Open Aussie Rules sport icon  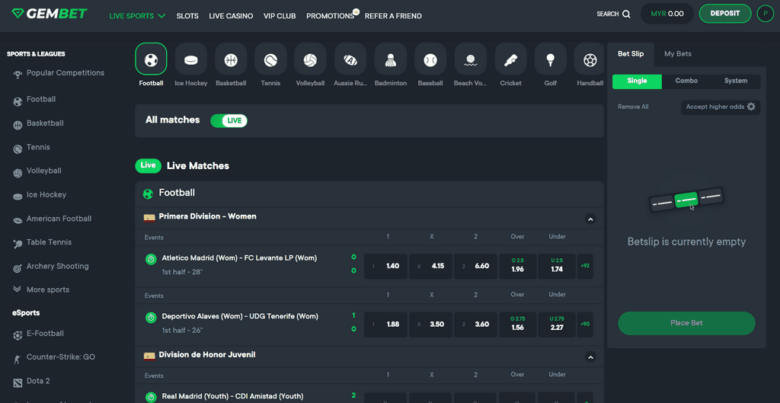[350, 59]
